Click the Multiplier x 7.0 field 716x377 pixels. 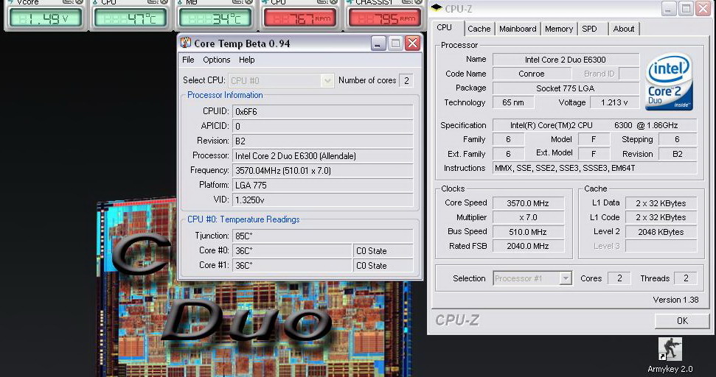point(528,217)
